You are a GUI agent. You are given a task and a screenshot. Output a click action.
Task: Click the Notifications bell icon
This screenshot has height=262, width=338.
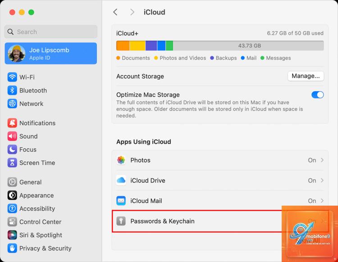click(12, 123)
